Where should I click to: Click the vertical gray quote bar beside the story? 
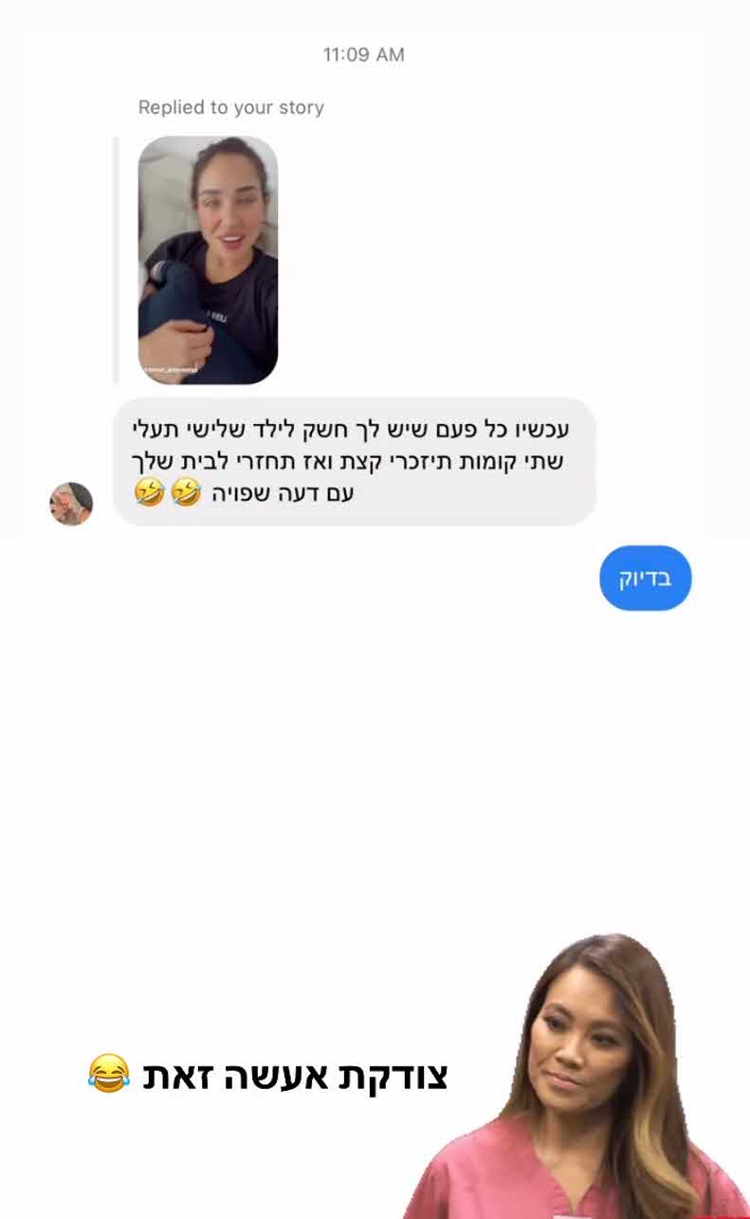[117, 260]
